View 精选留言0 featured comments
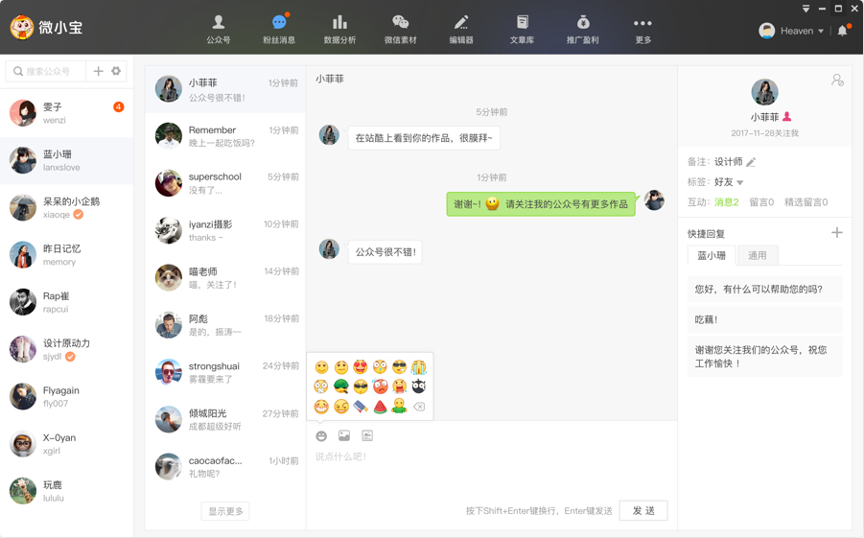Viewport: 864px width, 538px height. point(806,202)
